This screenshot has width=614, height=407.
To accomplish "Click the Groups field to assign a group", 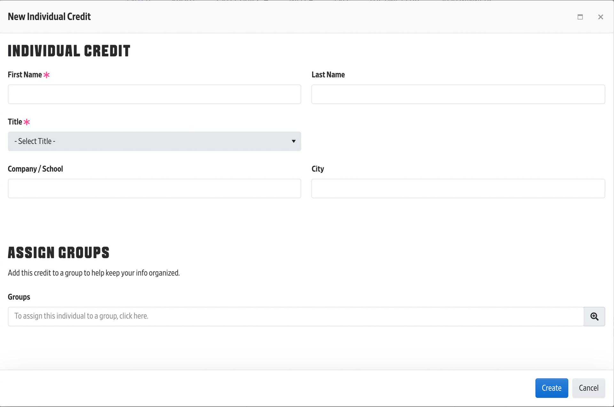I will coord(295,316).
